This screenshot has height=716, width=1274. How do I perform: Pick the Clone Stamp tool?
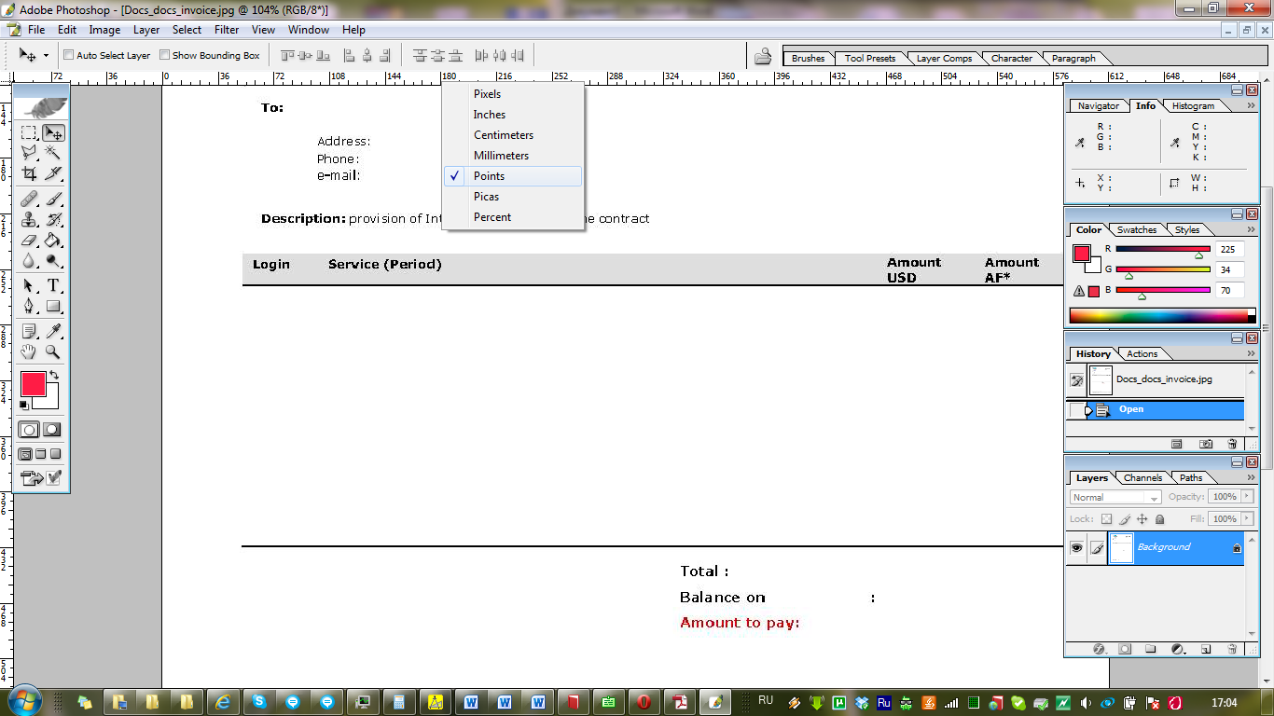(29, 219)
